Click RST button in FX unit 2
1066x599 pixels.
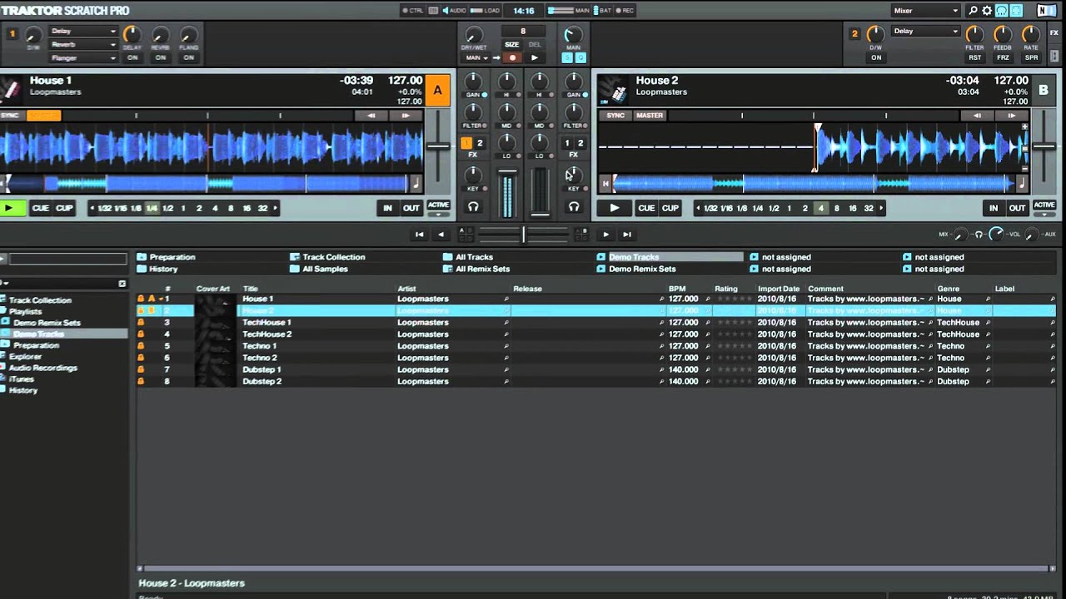pyautogui.click(x=974, y=57)
